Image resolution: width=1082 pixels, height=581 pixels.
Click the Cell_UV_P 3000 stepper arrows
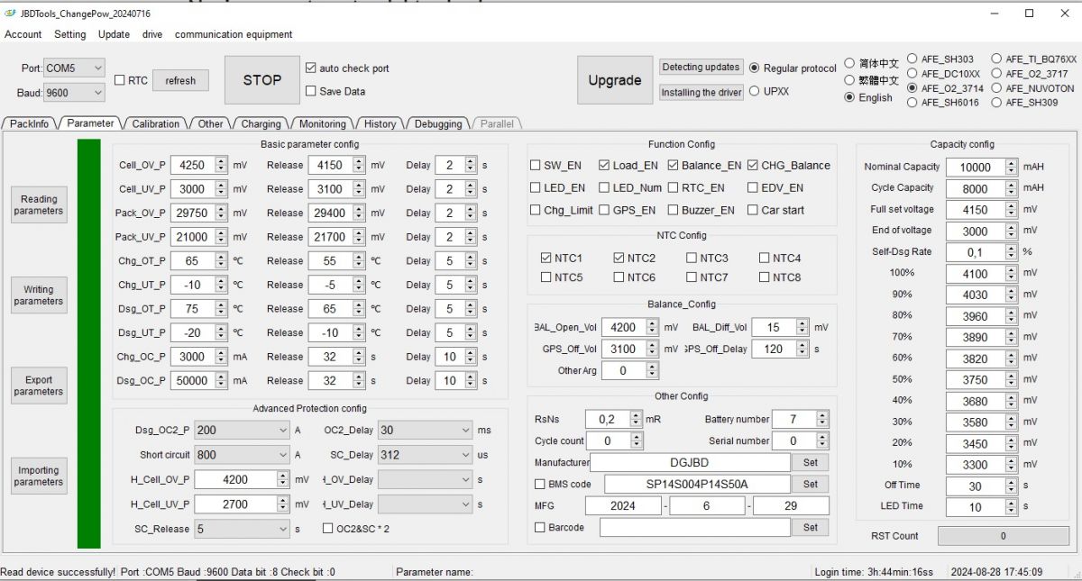coord(221,189)
